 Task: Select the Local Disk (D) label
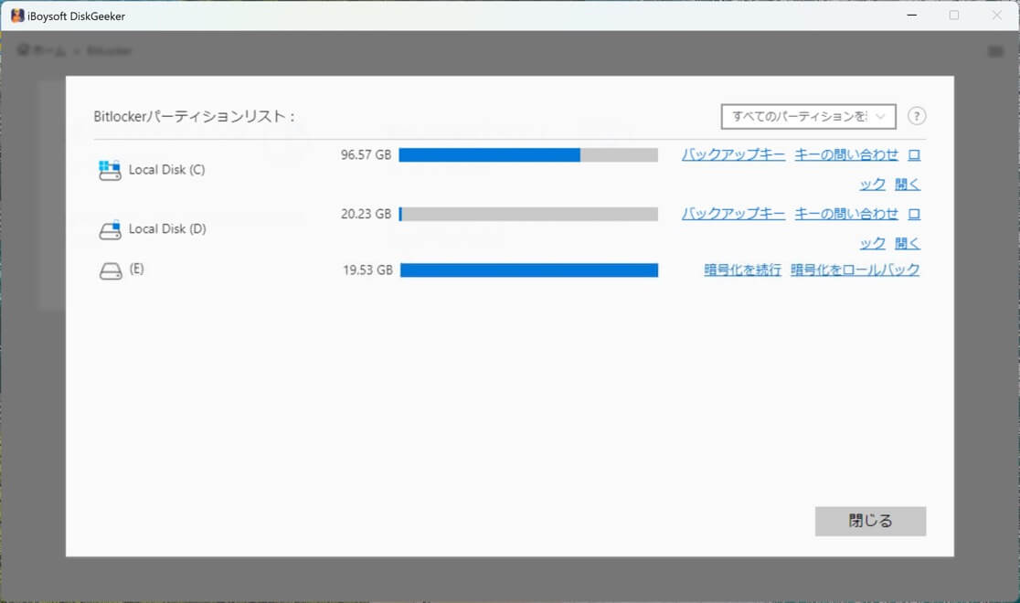click(167, 229)
